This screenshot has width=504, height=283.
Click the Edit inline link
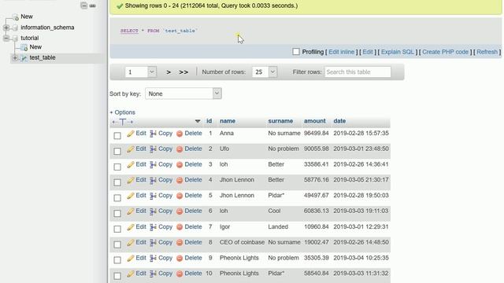coord(341,52)
